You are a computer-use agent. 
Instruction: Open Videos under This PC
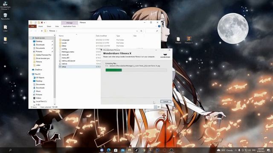[x=38, y=98]
